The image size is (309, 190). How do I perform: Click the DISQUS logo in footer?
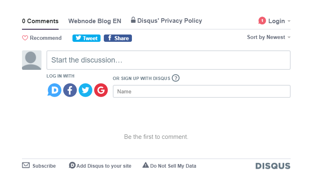click(x=273, y=166)
